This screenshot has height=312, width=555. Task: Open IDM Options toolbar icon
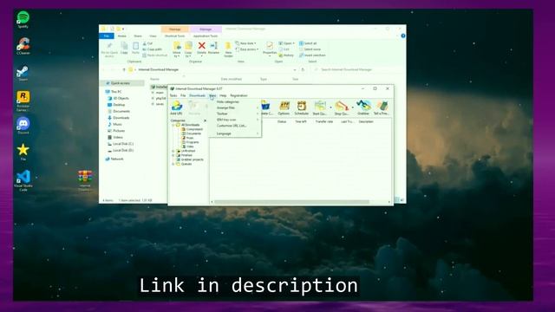(284, 107)
